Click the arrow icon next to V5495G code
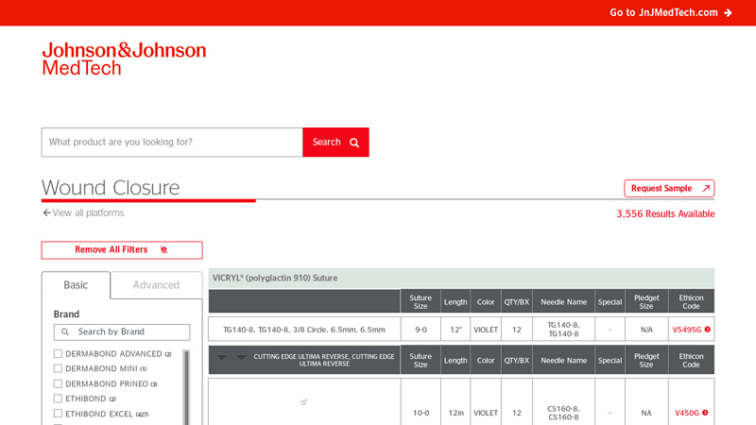 pos(707,330)
